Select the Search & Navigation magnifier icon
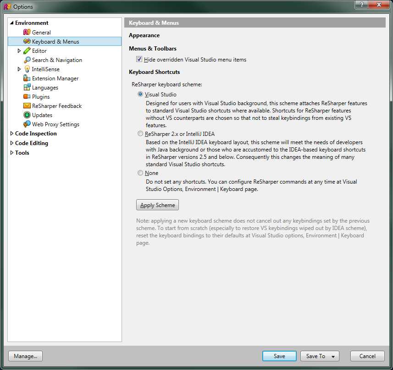The image size is (393, 370). point(28,60)
